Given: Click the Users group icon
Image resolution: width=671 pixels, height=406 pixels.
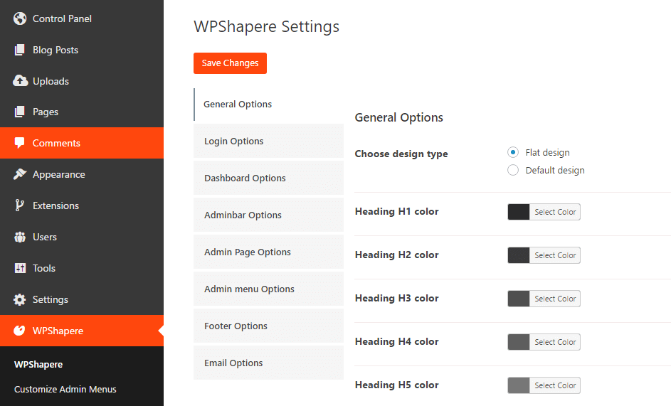Looking at the screenshot, I should click(x=20, y=237).
